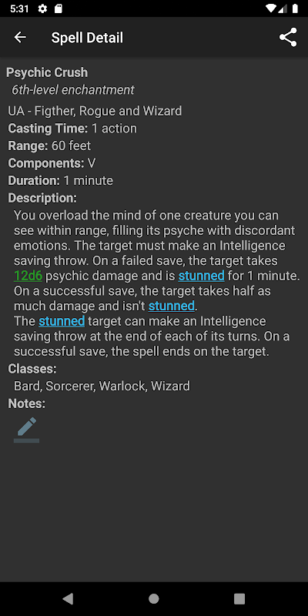Tap the SD card status icon
This screenshot has width=308, height=616.
[x=59, y=8]
